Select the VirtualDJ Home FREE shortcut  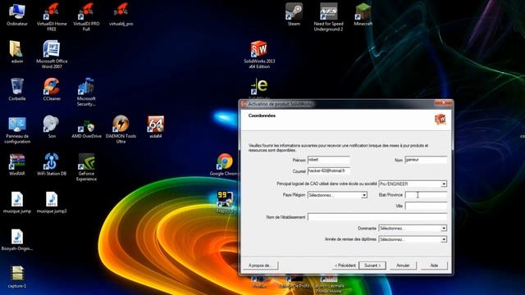[52, 16]
